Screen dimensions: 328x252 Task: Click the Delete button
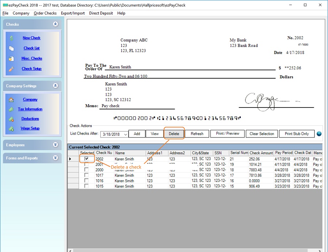pos(174,133)
